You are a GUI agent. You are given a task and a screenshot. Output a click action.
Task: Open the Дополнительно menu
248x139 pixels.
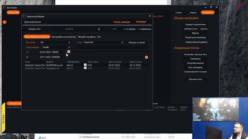tap(33, 22)
